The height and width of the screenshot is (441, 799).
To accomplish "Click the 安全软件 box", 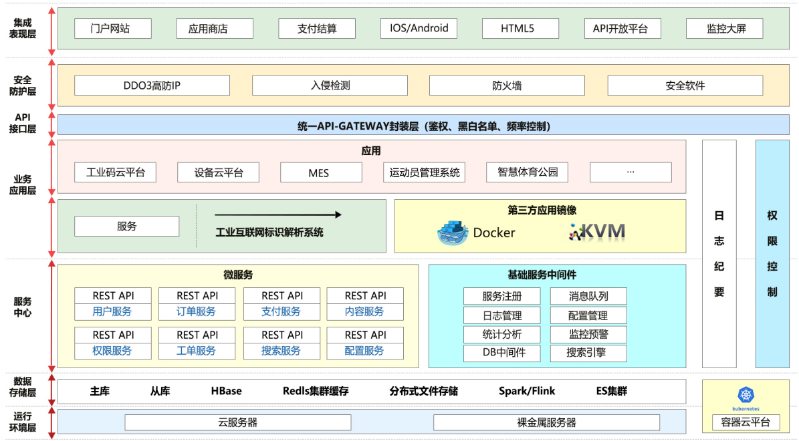I will (685, 86).
